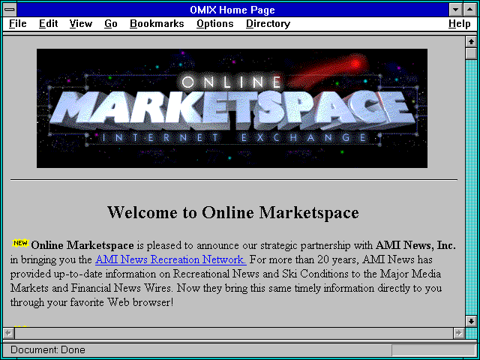Click the window control menu box
The height and width of the screenshot is (360, 480).
(10, 10)
